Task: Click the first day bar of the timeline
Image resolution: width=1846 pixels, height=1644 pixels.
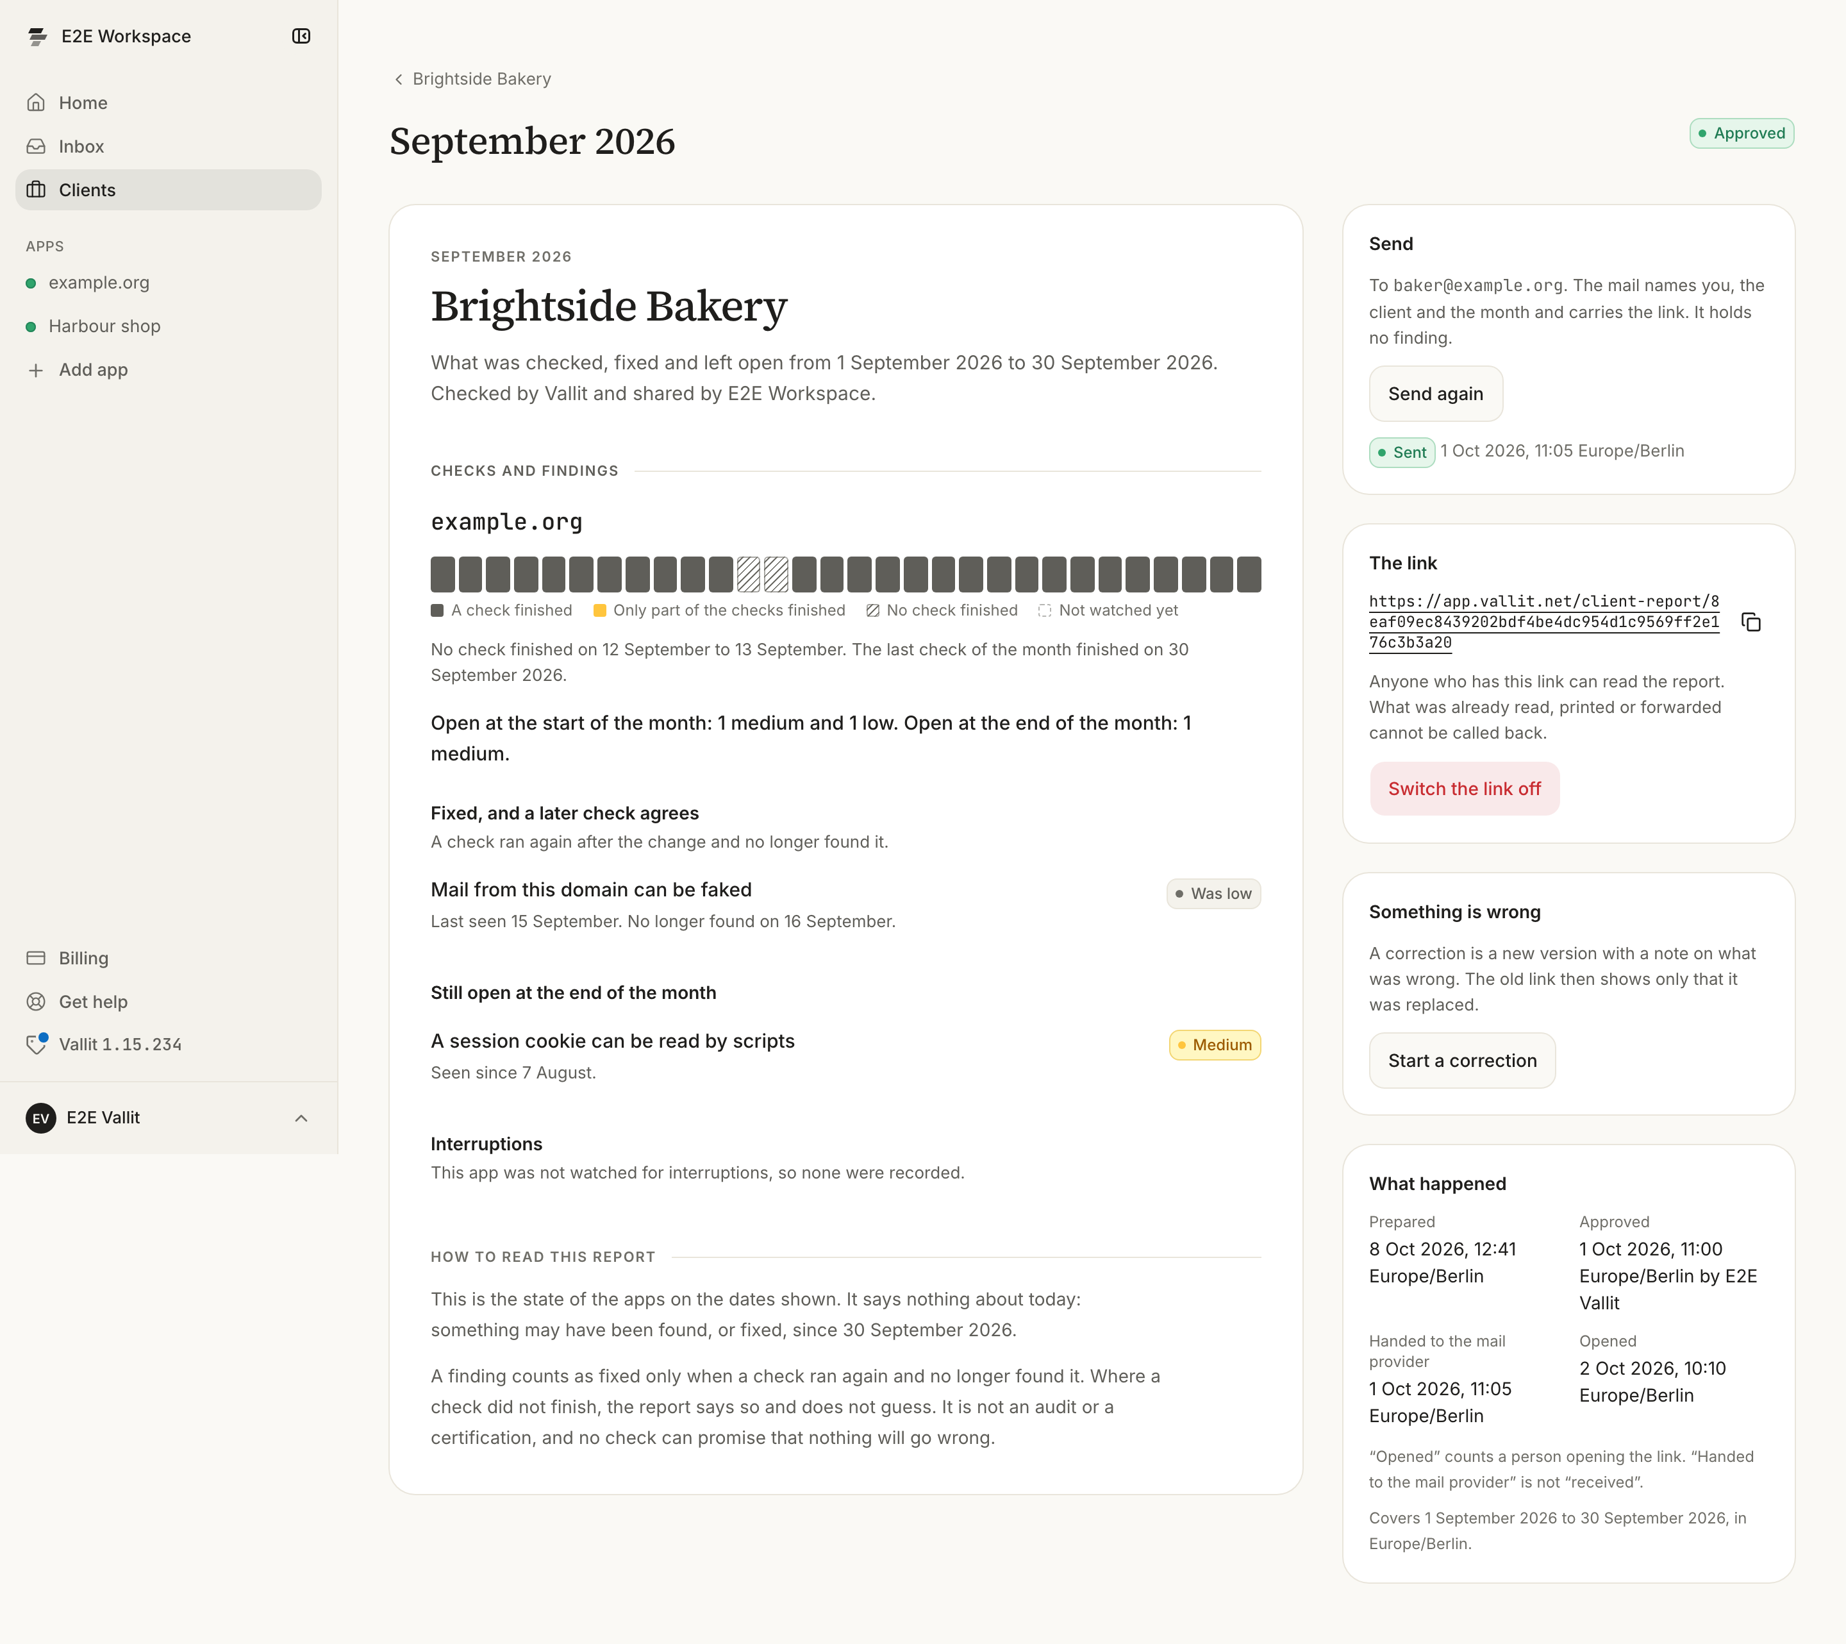Action: click(x=442, y=575)
